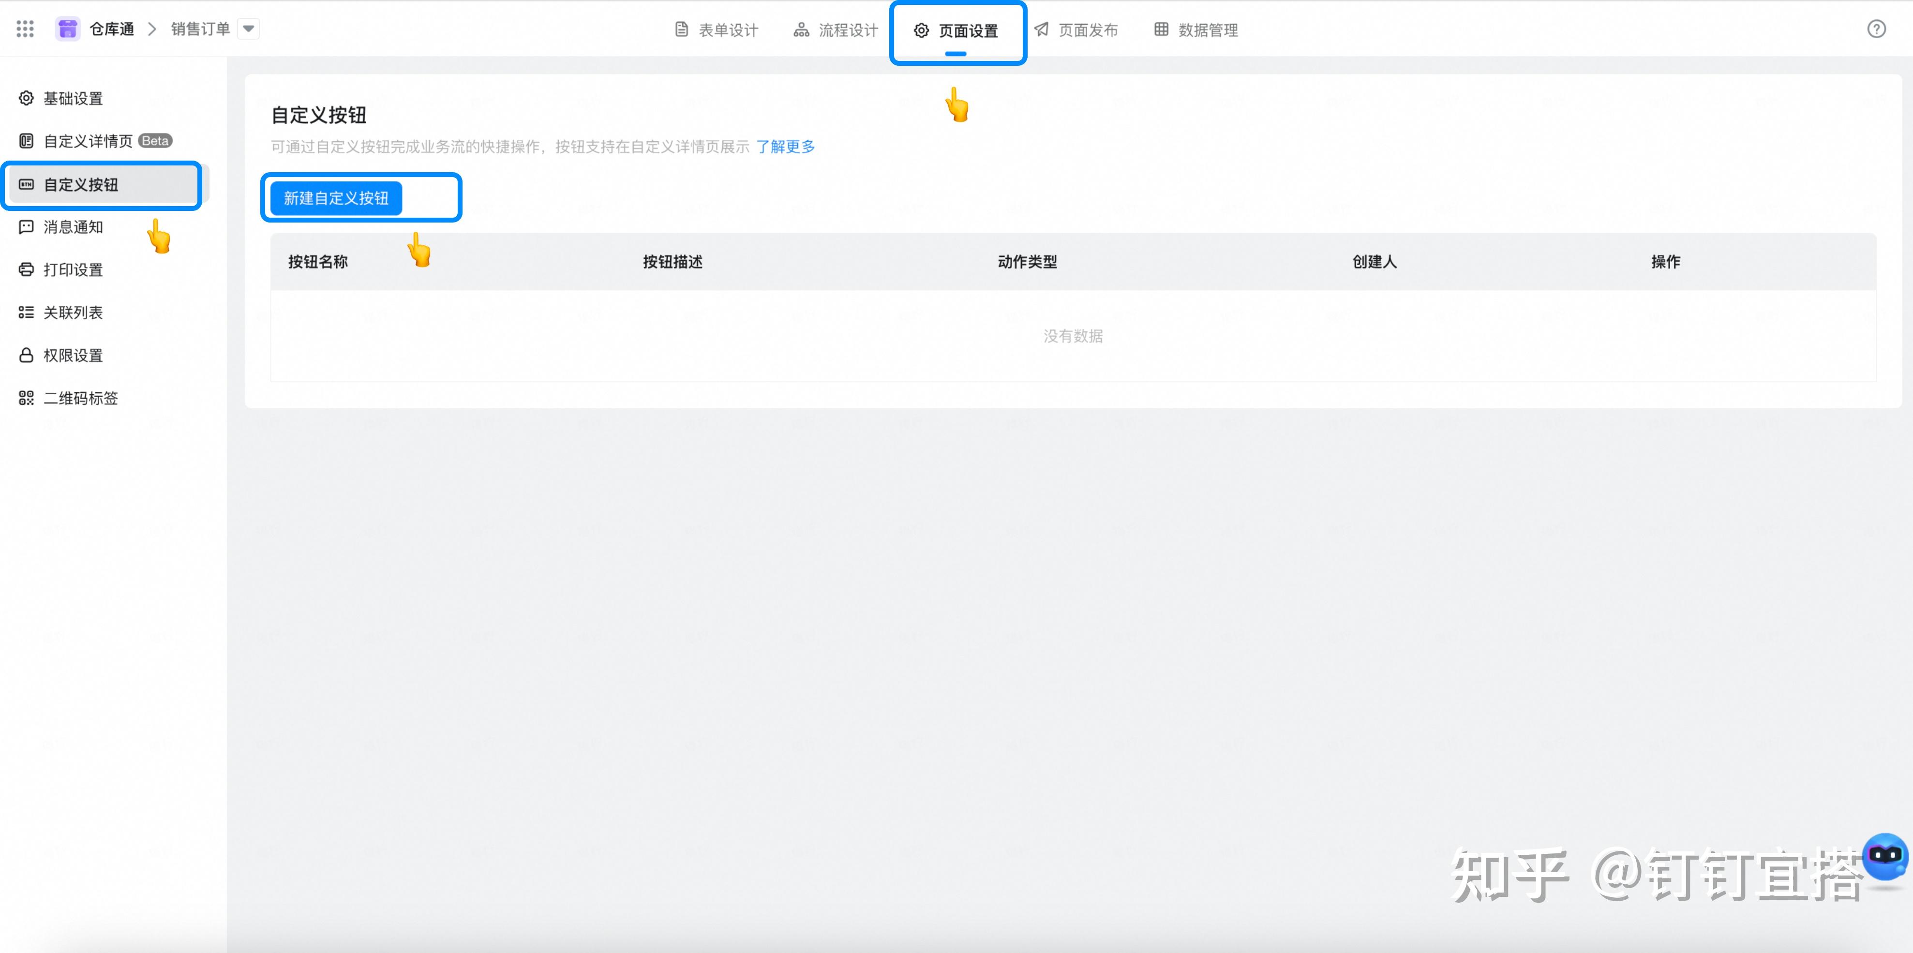Click the 新建自定义按钮 button
Screen dimensions: 1913x953
pos(336,198)
